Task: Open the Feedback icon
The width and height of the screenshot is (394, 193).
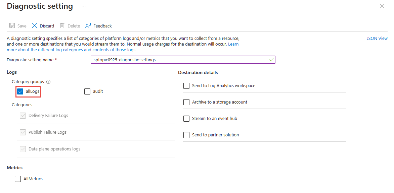Action: coord(88,25)
